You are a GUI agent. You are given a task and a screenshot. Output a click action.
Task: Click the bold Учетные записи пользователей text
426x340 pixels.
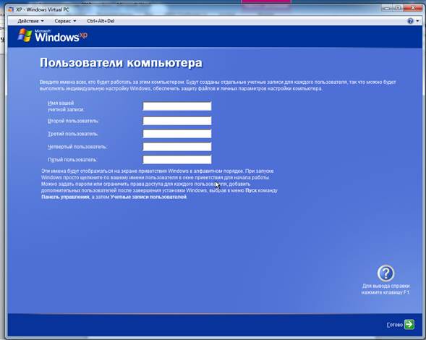(148, 197)
